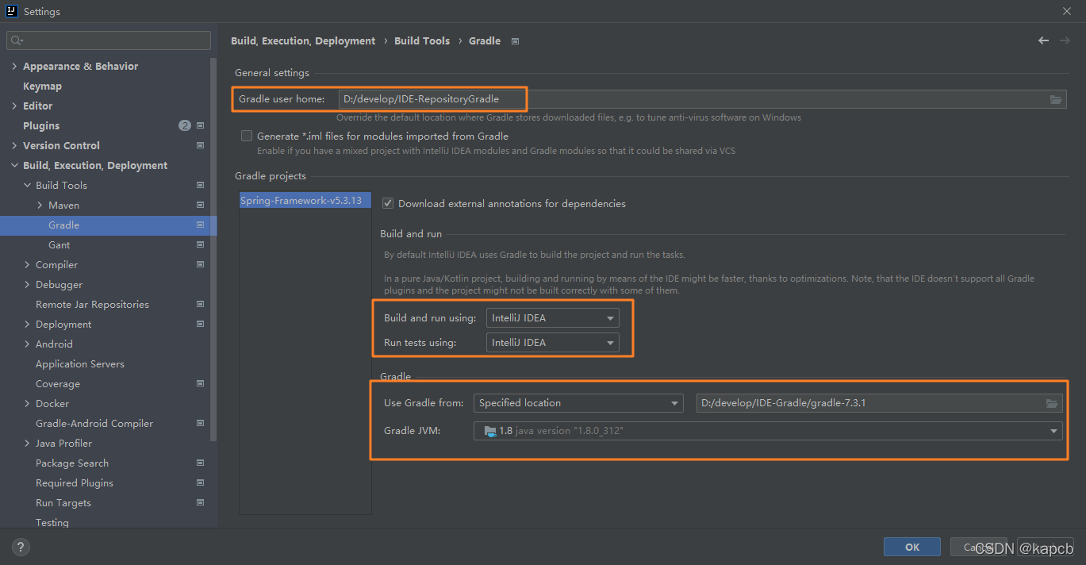Enable Generate *.iml files for modules checkbox
The image size is (1086, 565).
[247, 136]
